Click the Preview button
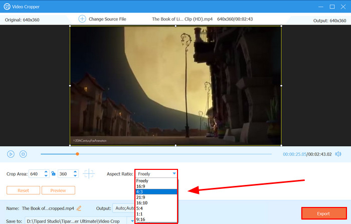 click(58, 190)
